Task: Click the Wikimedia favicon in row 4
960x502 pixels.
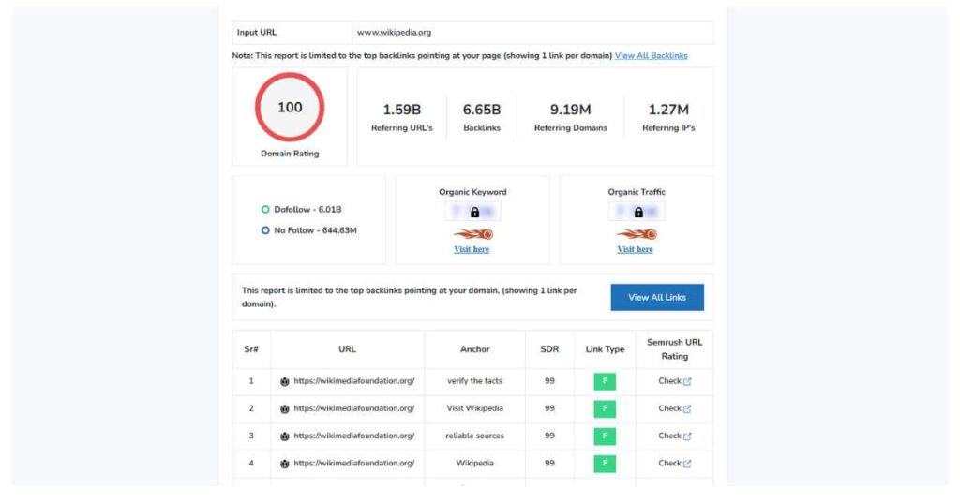Action: point(285,463)
